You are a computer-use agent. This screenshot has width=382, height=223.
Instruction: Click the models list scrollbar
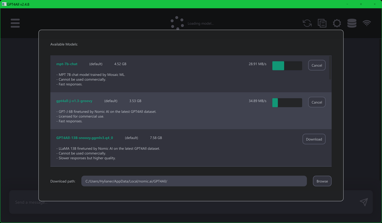tap(330, 68)
